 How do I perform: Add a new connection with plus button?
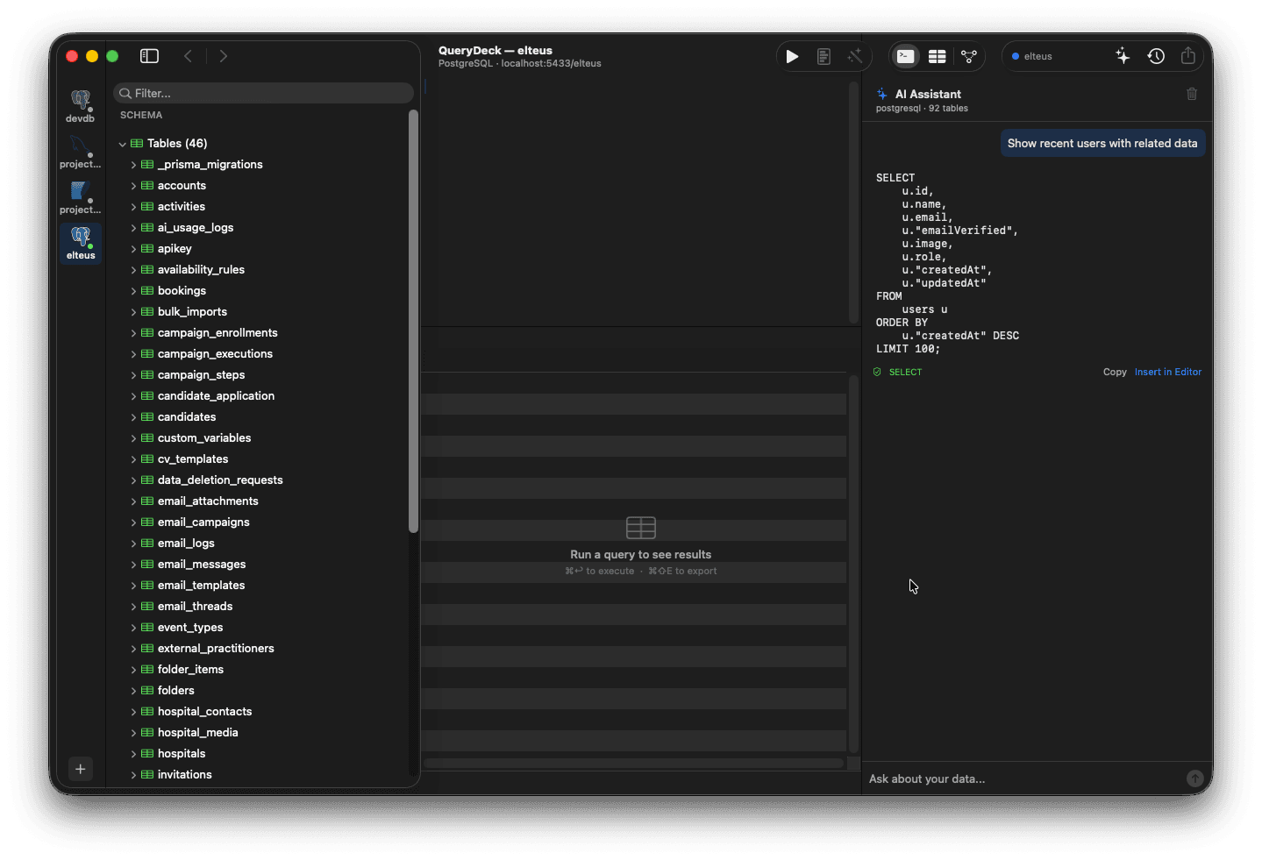(81, 769)
